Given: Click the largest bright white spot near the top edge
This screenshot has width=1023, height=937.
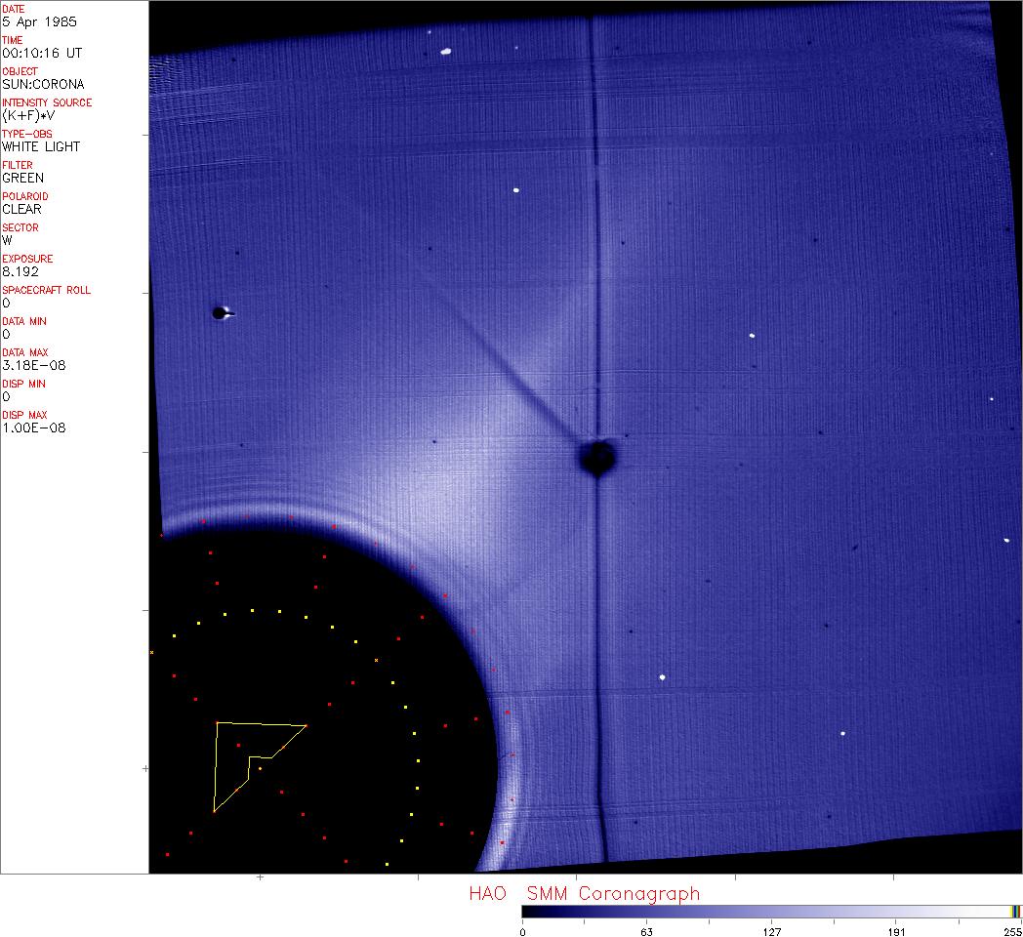Looking at the screenshot, I should 446,51.
